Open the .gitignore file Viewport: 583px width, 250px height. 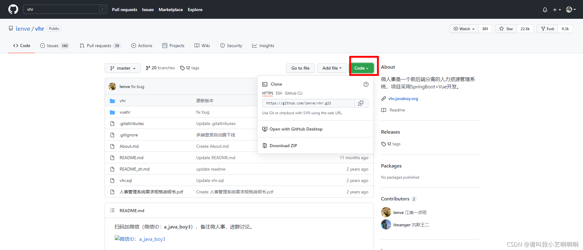coord(129,135)
